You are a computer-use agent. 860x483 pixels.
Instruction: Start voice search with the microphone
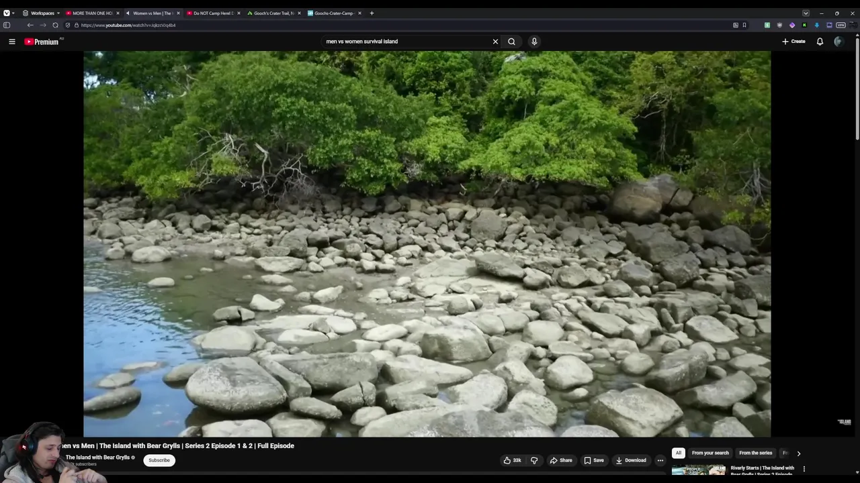pos(534,42)
